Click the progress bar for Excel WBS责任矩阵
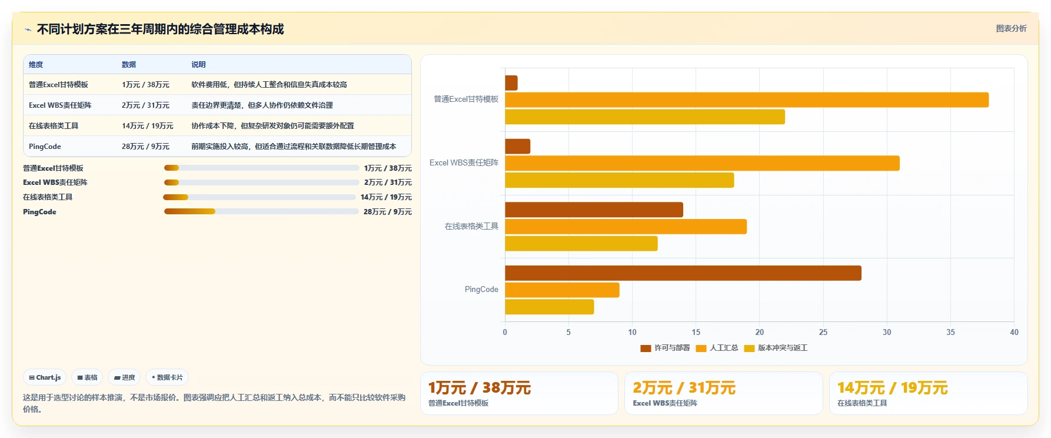The image size is (1051, 438). [261, 182]
